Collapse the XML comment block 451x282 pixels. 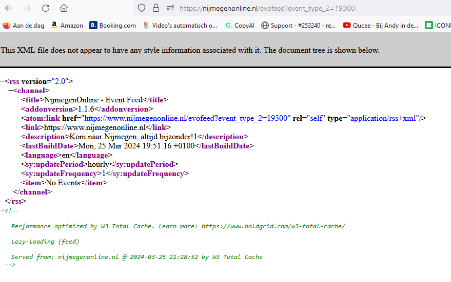[2, 210]
